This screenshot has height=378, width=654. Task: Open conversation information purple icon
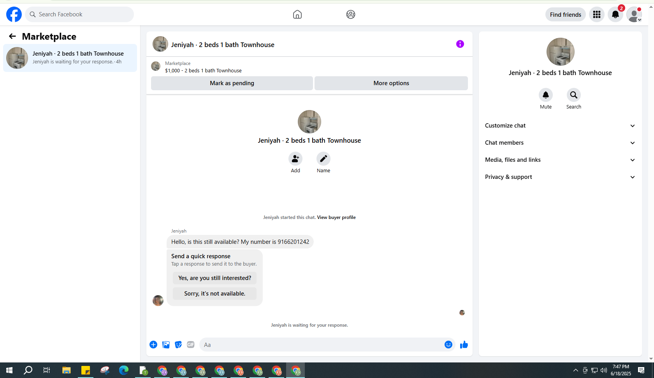(x=460, y=44)
